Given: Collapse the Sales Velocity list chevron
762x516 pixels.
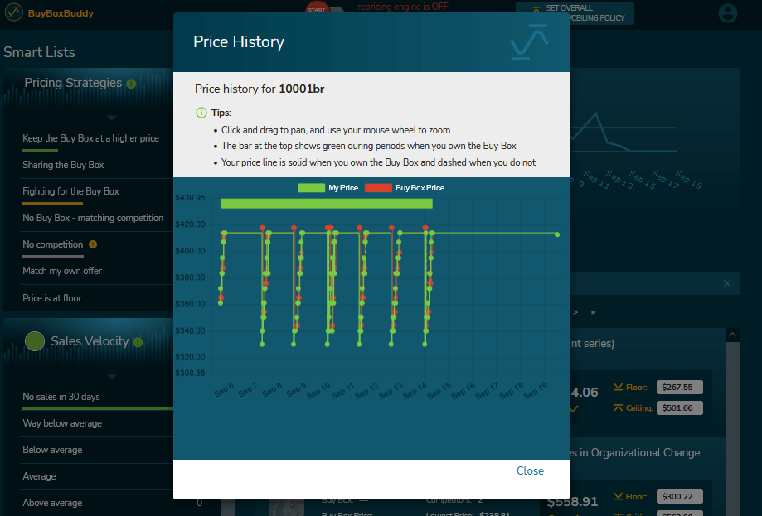Looking at the screenshot, I should (112, 376).
